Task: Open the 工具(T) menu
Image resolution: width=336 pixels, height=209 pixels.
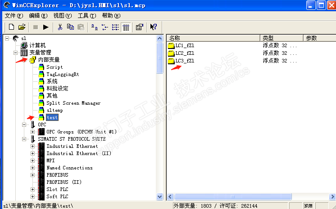Action: tap(87, 16)
